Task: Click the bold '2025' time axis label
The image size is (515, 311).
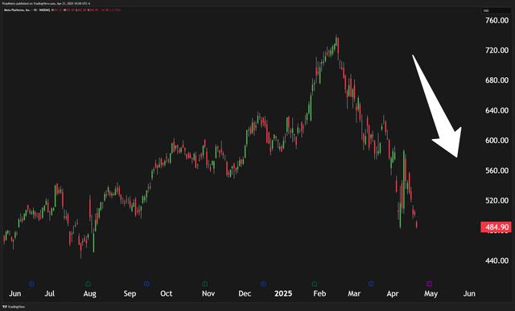Action: tap(283, 293)
